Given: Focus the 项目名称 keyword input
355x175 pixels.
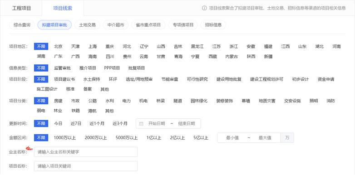Looking at the screenshot, I should [86, 166].
